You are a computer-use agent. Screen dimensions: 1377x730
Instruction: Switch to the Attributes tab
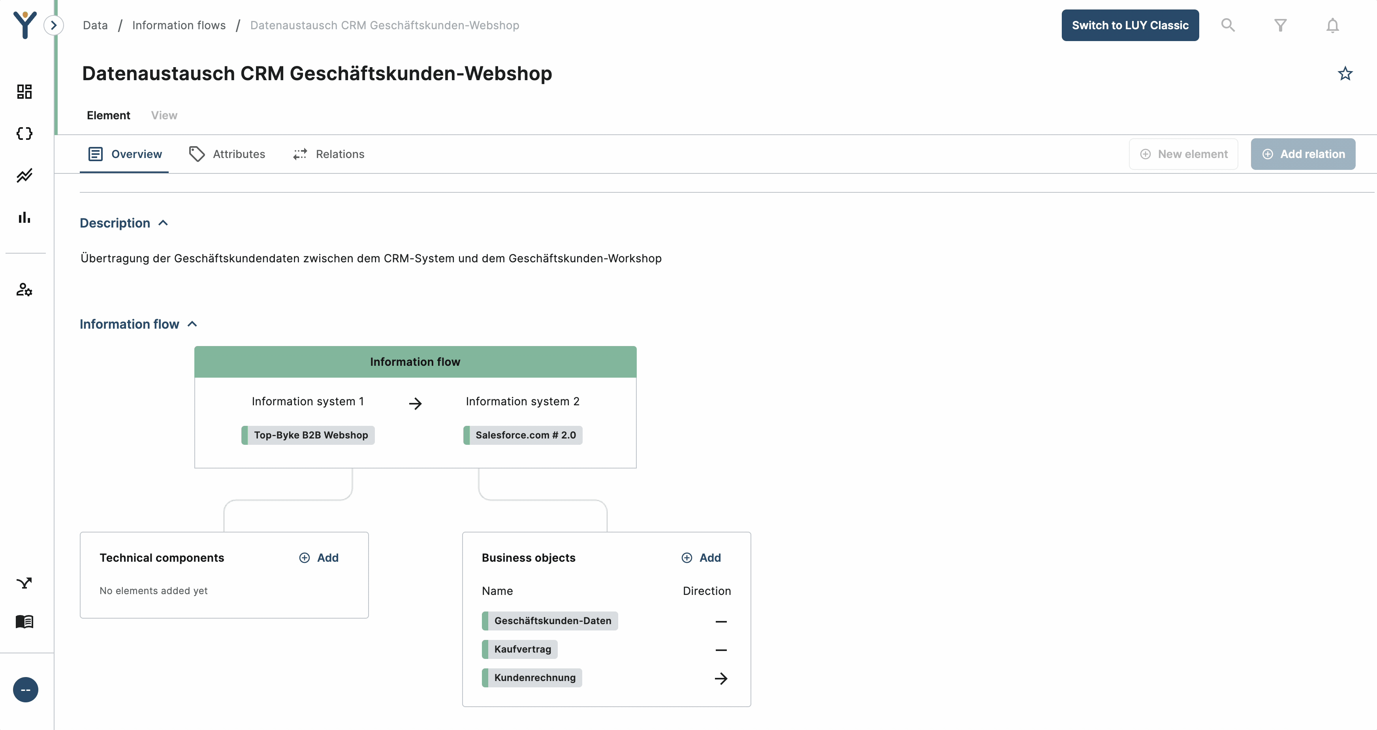[228, 154]
